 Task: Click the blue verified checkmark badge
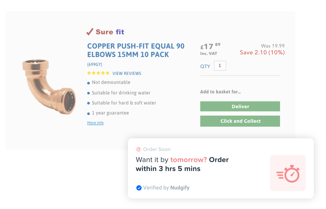point(139,188)
